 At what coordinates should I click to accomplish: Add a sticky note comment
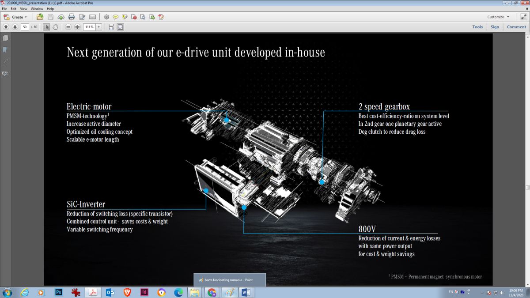click(116, 17)
